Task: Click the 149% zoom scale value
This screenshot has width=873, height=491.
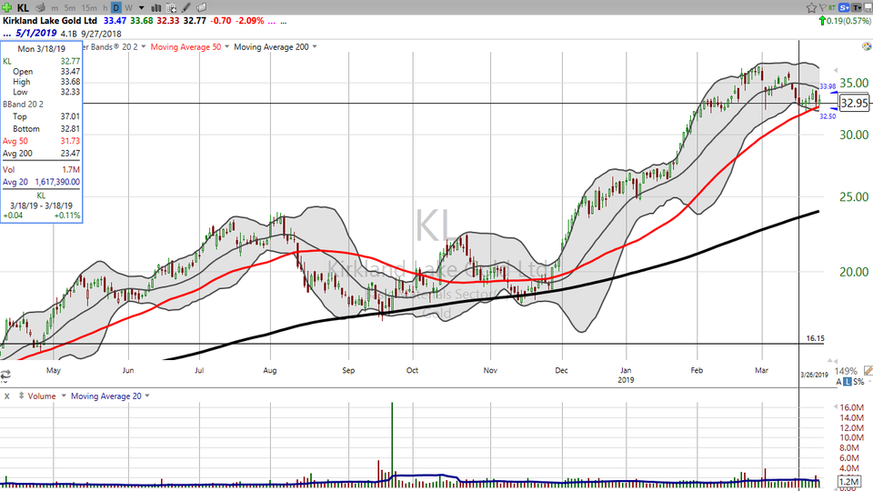Action: (x=845, y=371)
